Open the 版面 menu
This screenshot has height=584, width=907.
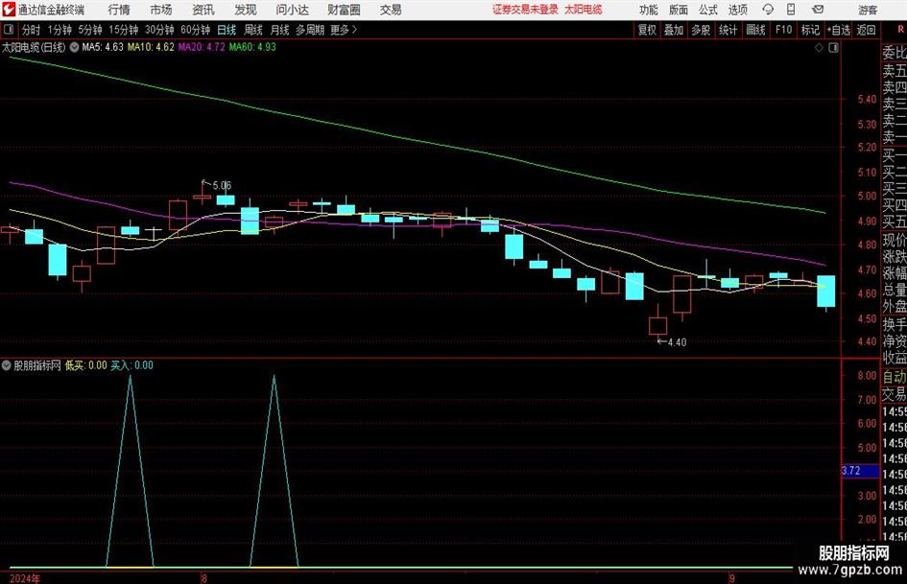click(679, 10)
